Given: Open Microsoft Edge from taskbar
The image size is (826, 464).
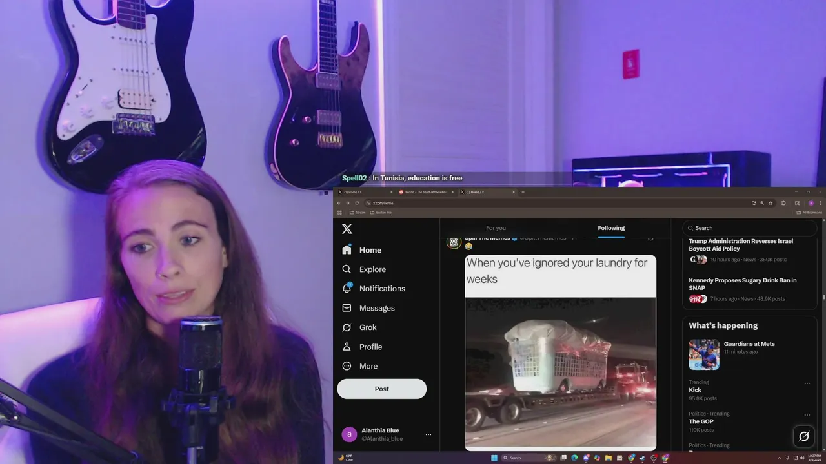Looking at the screenshot, I should click(574, 458).
